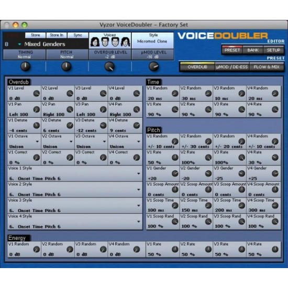The width and height of the screenshot is (288, 288).
Task: Click the Energy V4 Rate knob
Action: click(275, 249)
